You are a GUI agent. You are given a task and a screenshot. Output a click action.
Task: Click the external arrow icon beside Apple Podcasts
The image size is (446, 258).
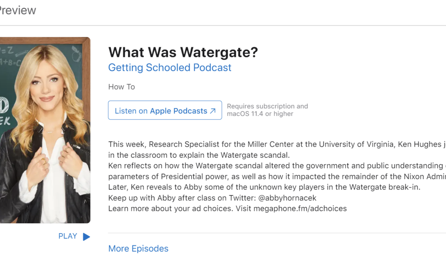tap(213, 111)
